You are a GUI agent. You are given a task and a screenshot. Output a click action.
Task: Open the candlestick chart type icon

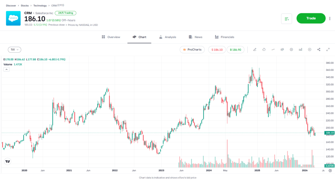pos(282,50)
